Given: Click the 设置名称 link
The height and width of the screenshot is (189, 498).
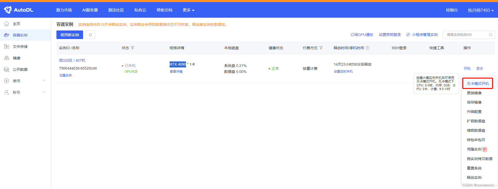Looking at the screenshot, I should 66,75.
